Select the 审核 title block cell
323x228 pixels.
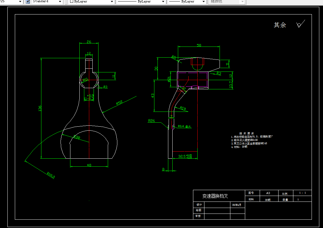(198, 216)
